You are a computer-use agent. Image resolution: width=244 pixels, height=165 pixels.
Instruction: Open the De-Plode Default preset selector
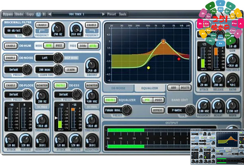click(x=18, y=94)
